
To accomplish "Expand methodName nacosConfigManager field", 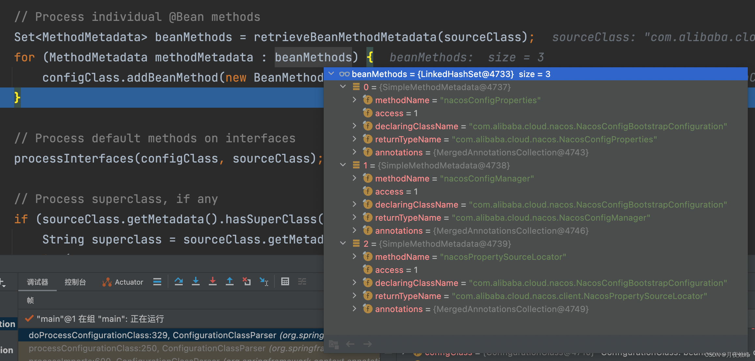I will [354, 178].
